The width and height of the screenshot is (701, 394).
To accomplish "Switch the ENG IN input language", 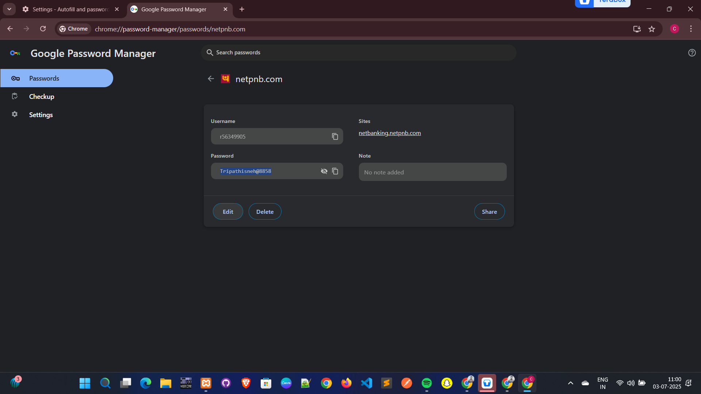I will click(x=602, y=383).
